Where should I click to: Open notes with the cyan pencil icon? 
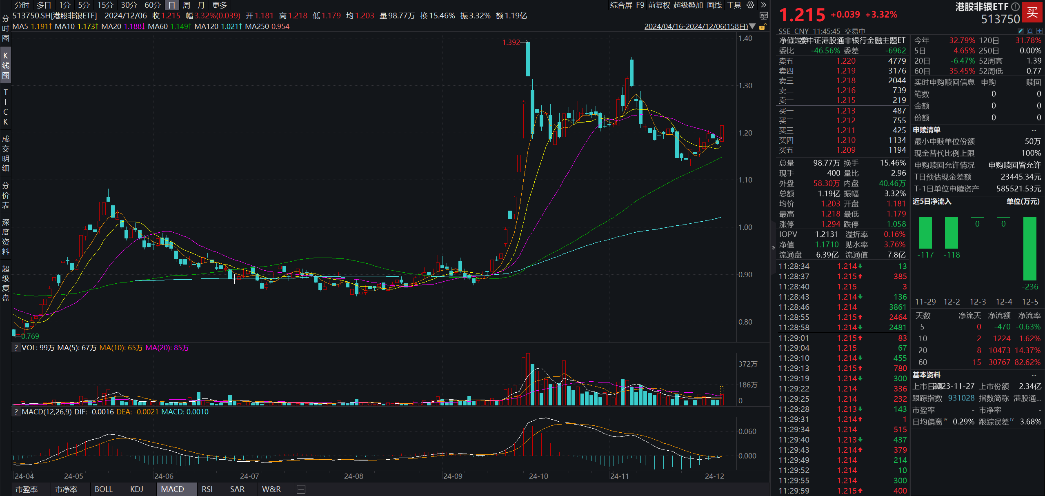1021,31
